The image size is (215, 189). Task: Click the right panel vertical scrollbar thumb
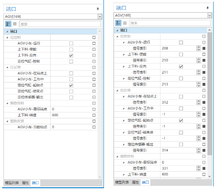pyautogui.click(x=210, y=94)
